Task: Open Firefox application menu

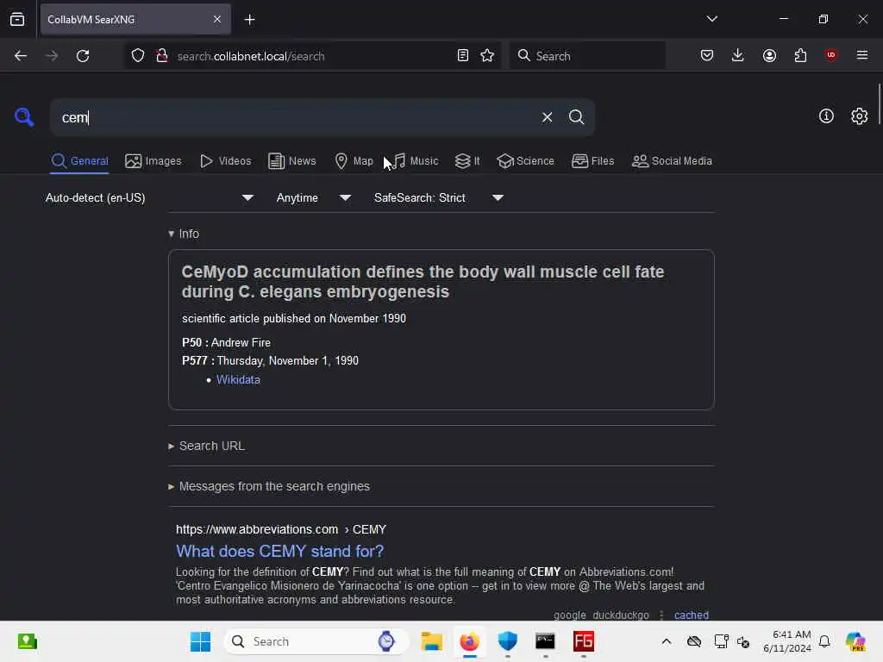Action: pyautogui.click(x=861, y=55)
